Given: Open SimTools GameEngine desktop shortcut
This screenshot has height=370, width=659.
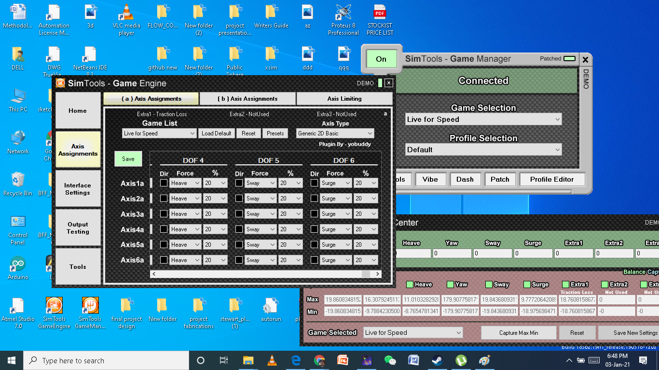Looking at the screenshot, I should click(54, 313).
